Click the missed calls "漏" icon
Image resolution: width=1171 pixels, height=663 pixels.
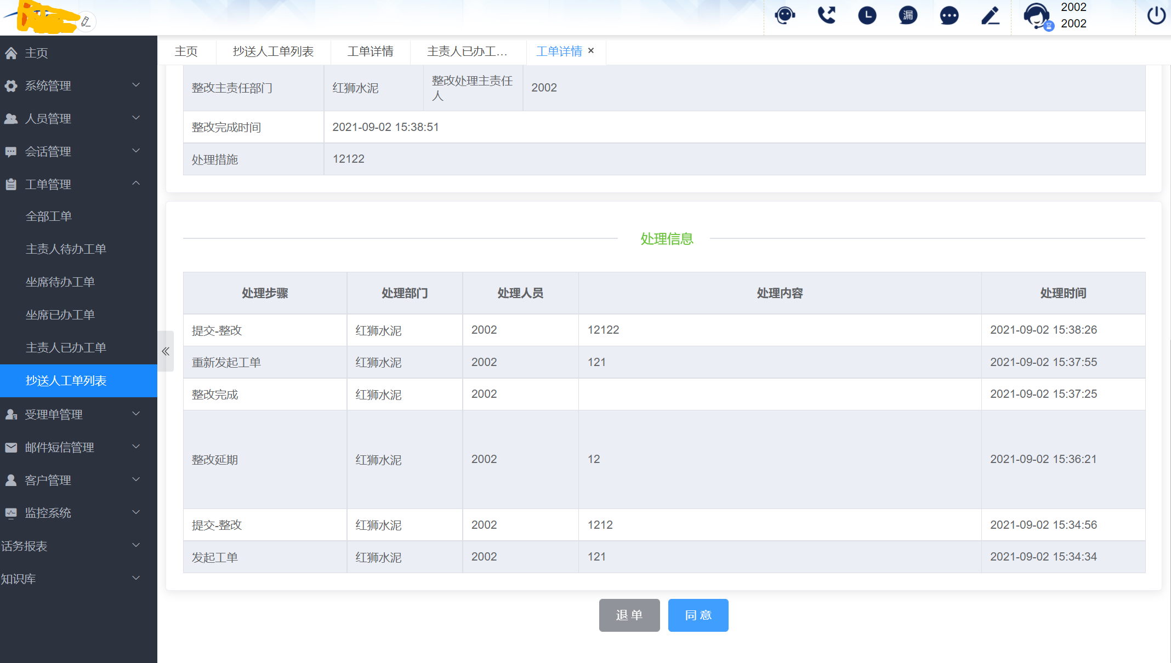pyautogui.click(x=908, y=15)
